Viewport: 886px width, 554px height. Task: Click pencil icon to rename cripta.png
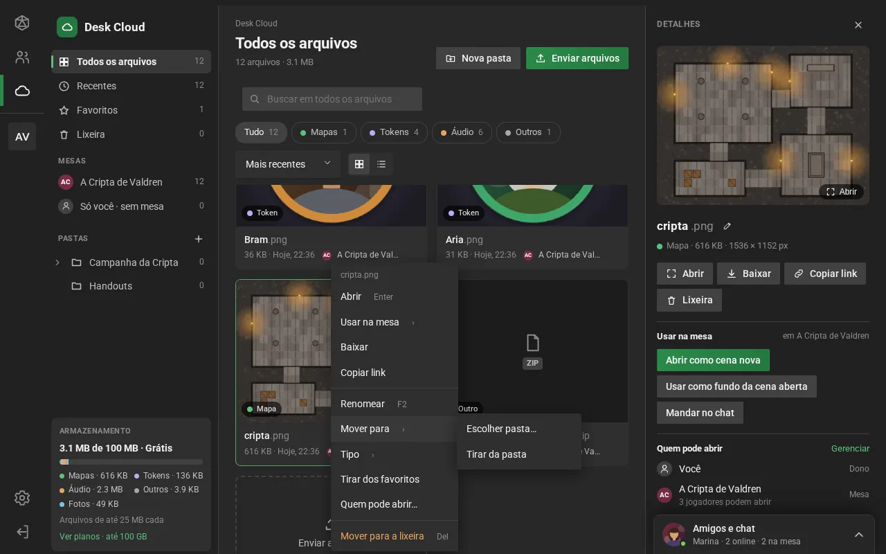(727, 226)
